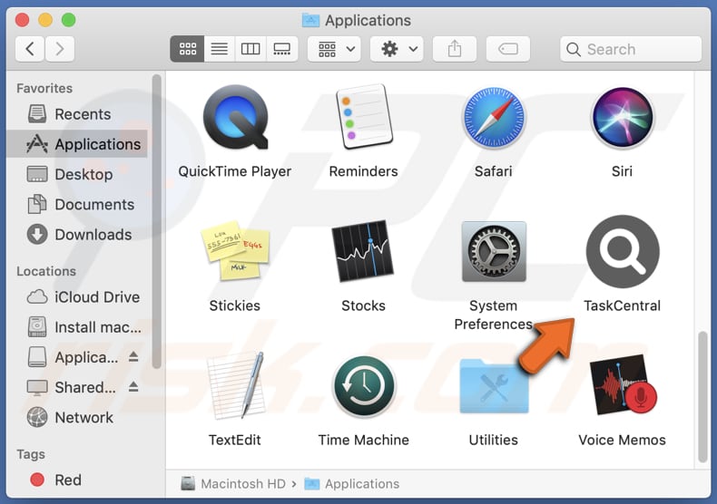Select the Stickies app icon
The image size is (717, 504).
[235, 250]
